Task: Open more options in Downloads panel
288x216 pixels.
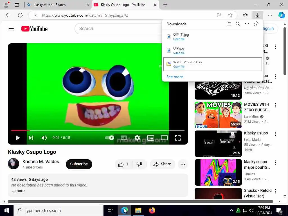Action: click(x=247, y=24)
